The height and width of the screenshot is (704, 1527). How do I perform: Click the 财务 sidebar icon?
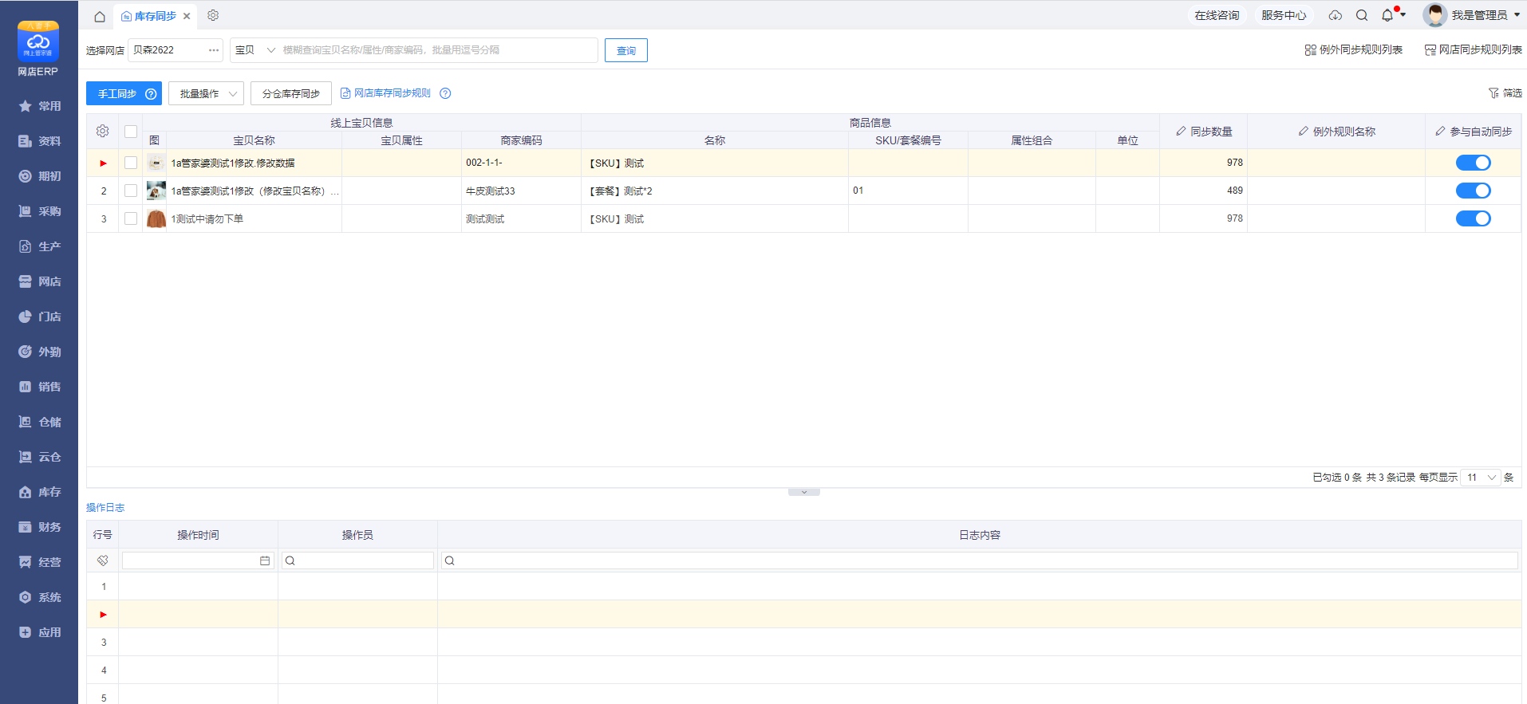point(25,527)
